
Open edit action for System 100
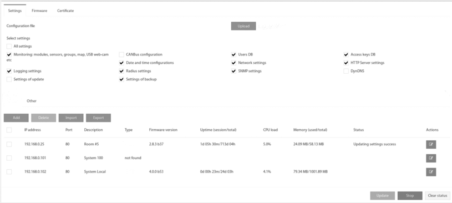click(x=431, y=158)
